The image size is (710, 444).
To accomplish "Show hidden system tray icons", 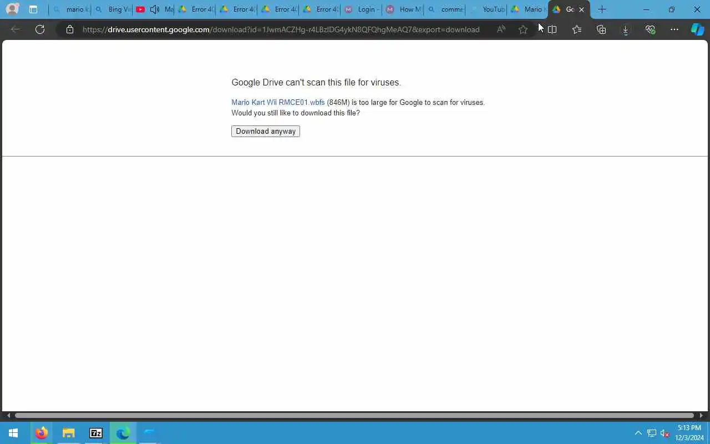I will [x=638, y=433].
